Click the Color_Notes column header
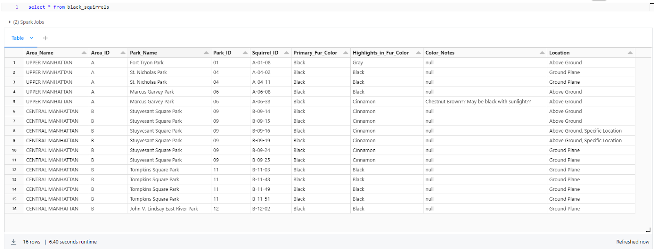 pyautogui.click(x=485, y=53)
